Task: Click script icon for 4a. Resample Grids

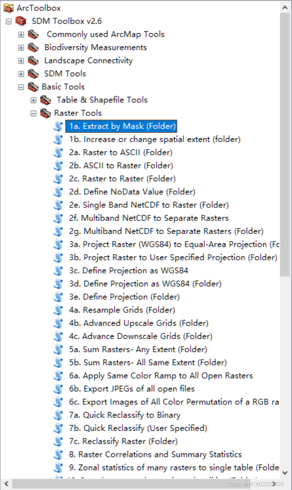Action: tap(58, 310)
